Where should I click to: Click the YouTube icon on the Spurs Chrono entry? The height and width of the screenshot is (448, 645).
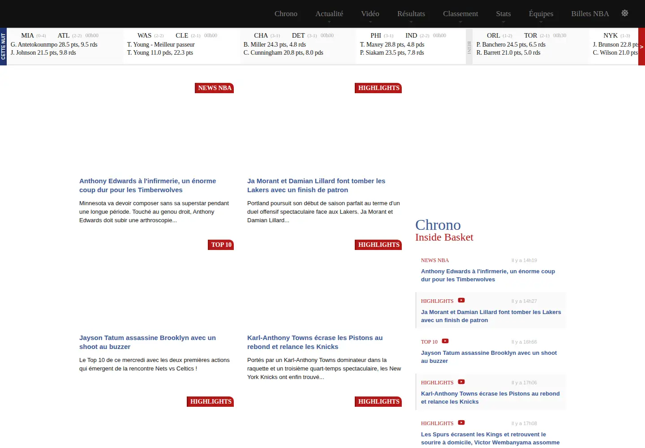click(461, 423)
